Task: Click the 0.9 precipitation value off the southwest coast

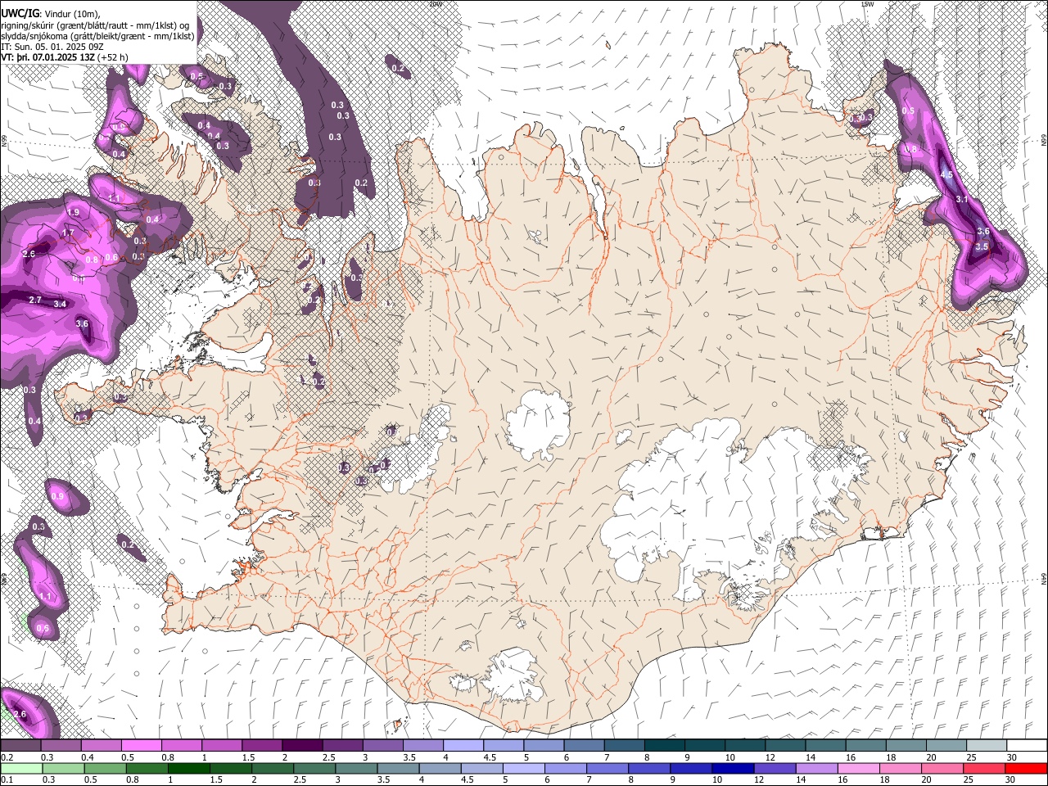Action: point(57,496)
